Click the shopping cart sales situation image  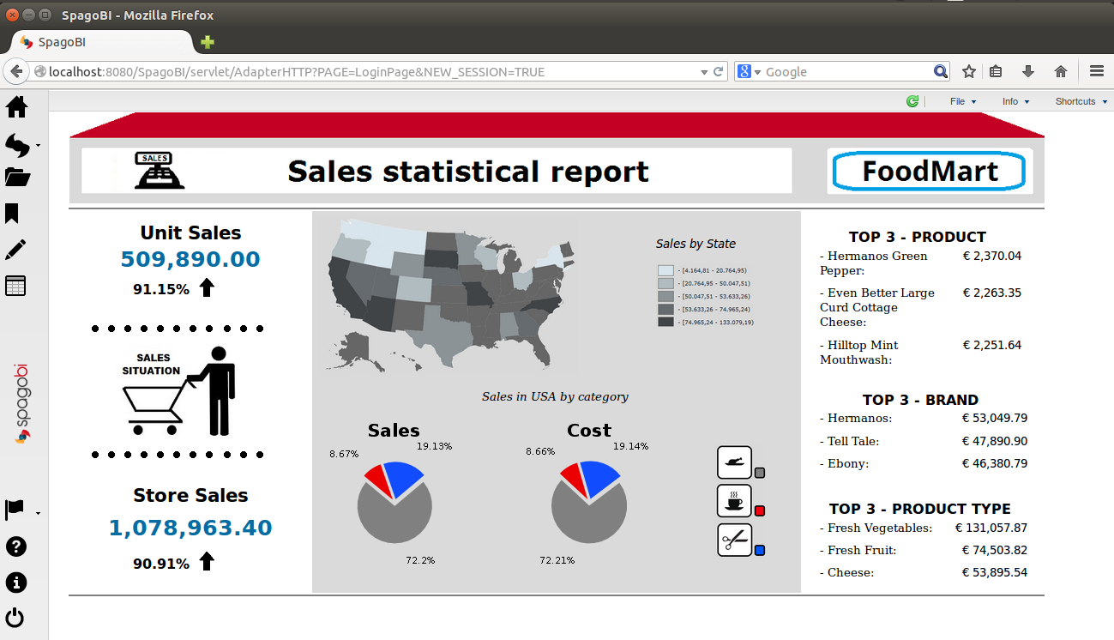(179, 391)
